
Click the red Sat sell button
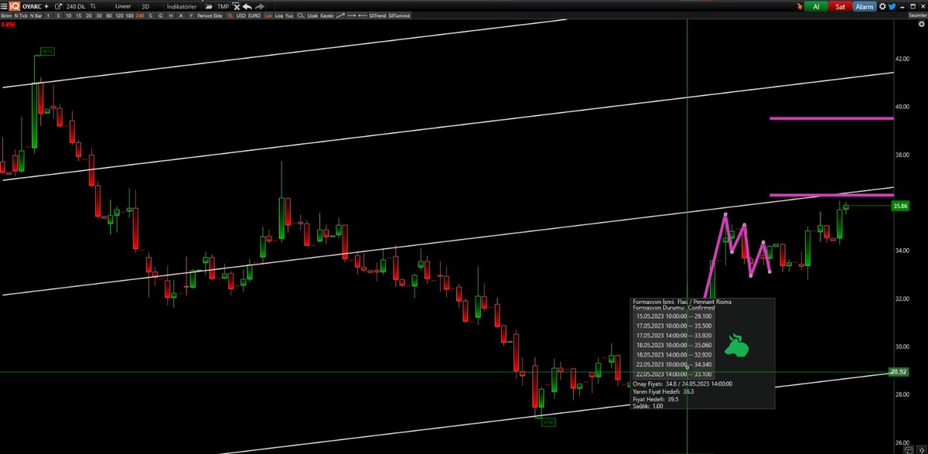pyautogui.click(x=840, y=6)
